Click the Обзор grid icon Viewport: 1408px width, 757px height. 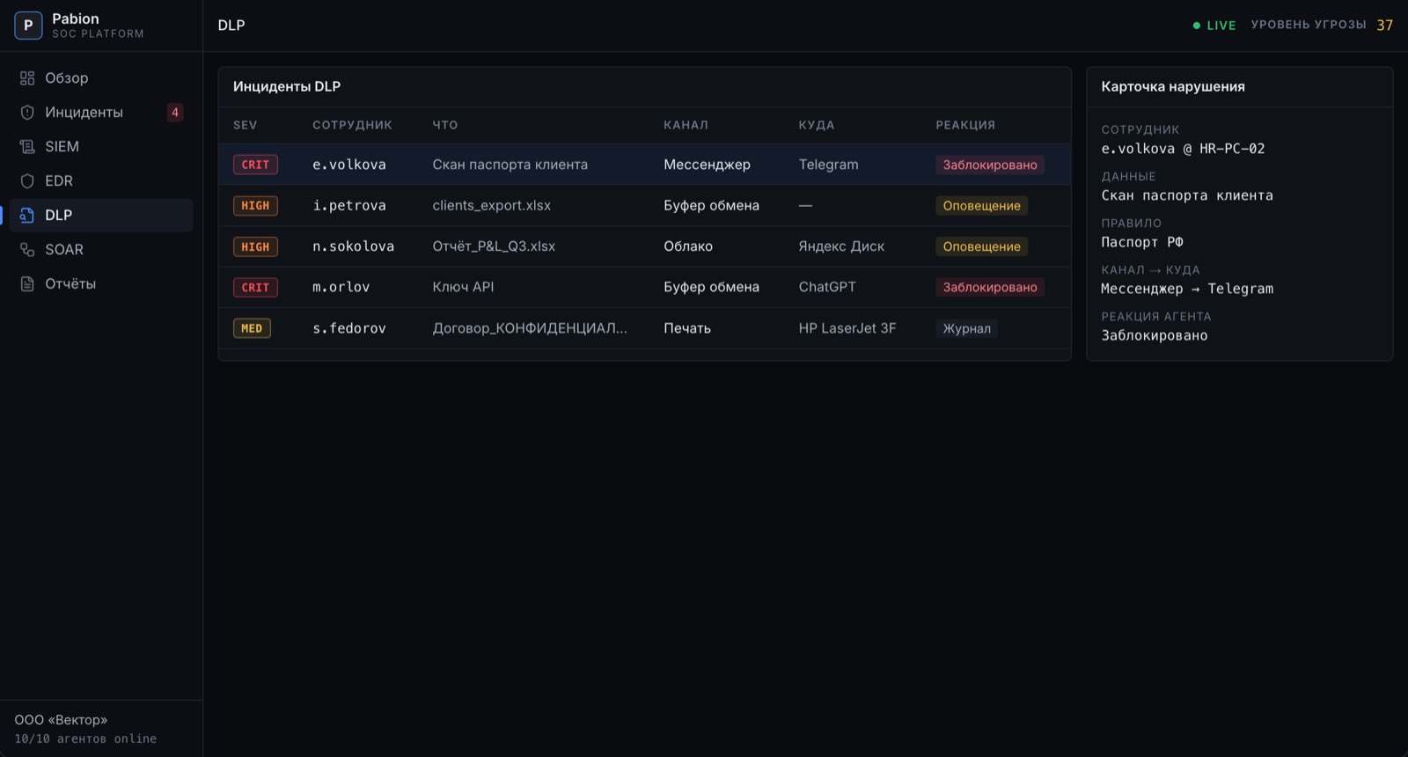coord(27,78)
